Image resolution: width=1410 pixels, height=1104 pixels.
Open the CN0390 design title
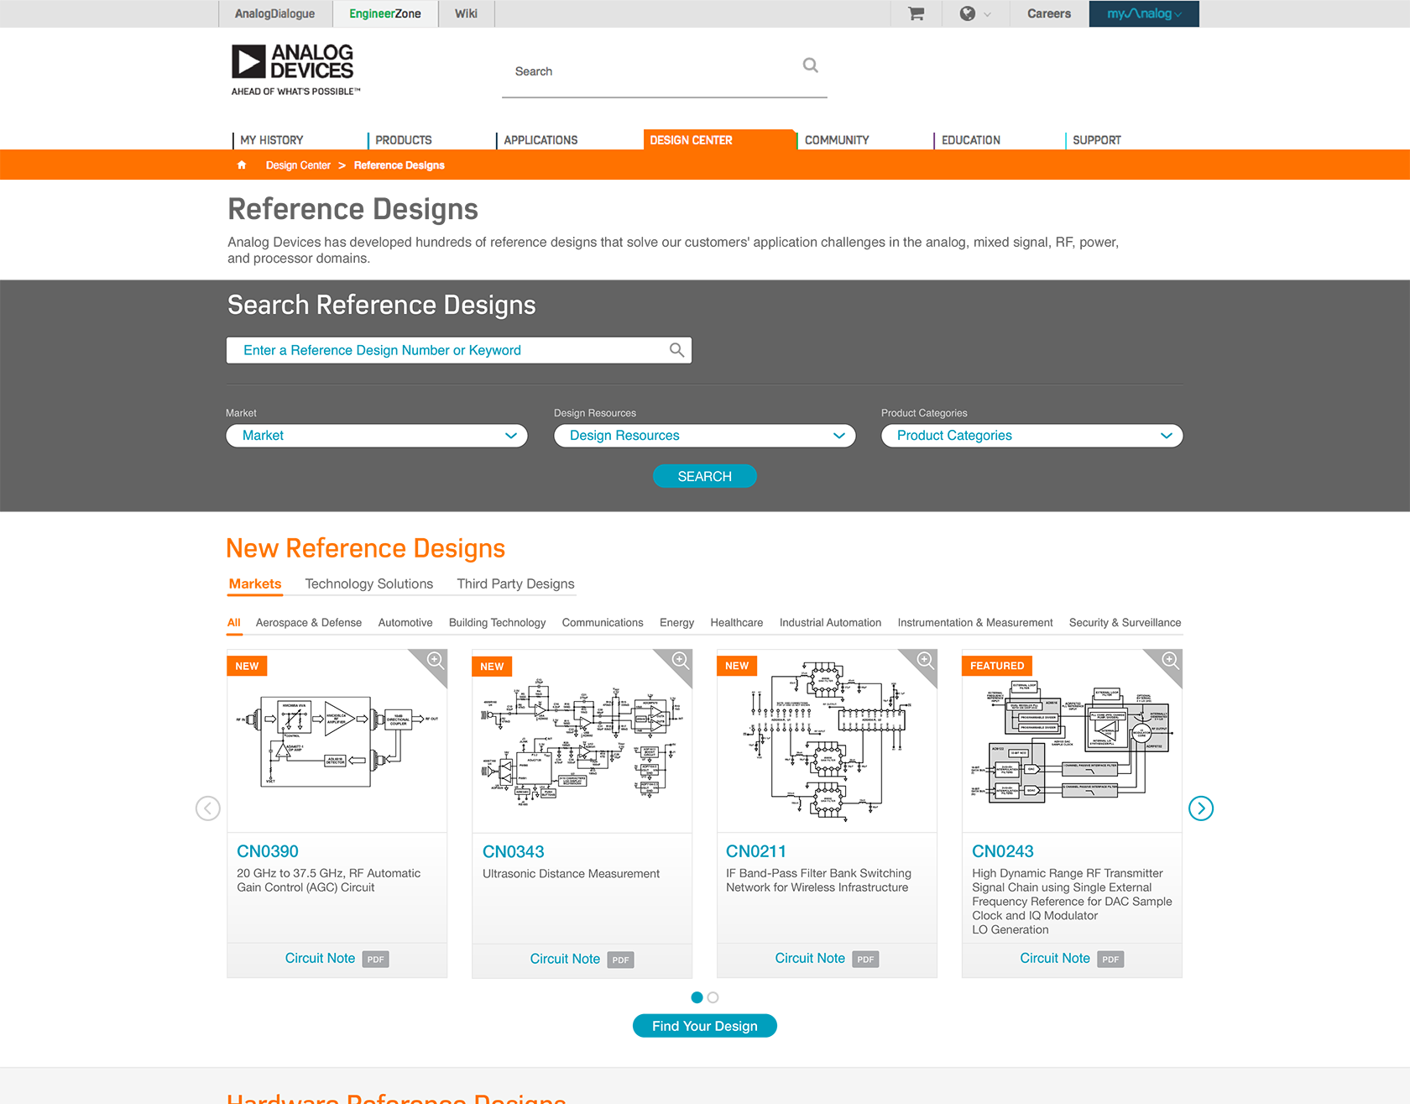coord(268,851)
